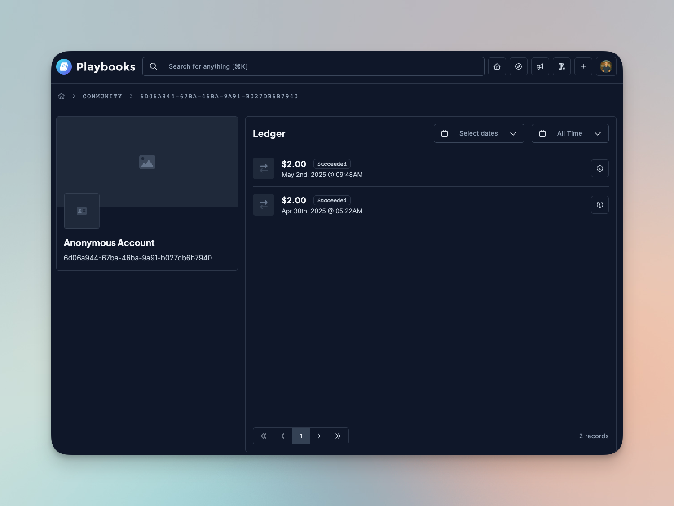Image resolution: width=674 pixels, height=506 pixels.
Task: Click the breadcrumb home icon
Action: 62,96
